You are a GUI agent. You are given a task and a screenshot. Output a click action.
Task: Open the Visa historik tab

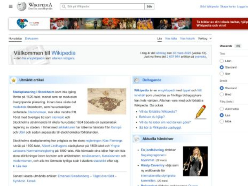tap(187, 38)
